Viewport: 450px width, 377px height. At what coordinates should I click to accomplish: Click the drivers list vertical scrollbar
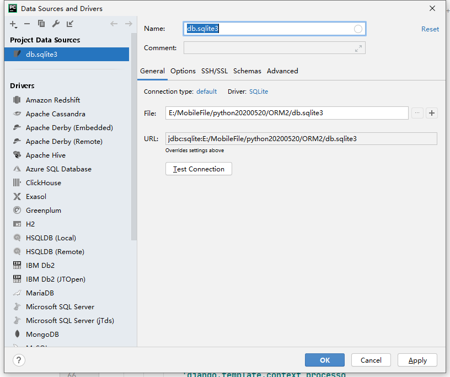pos(134,136)
